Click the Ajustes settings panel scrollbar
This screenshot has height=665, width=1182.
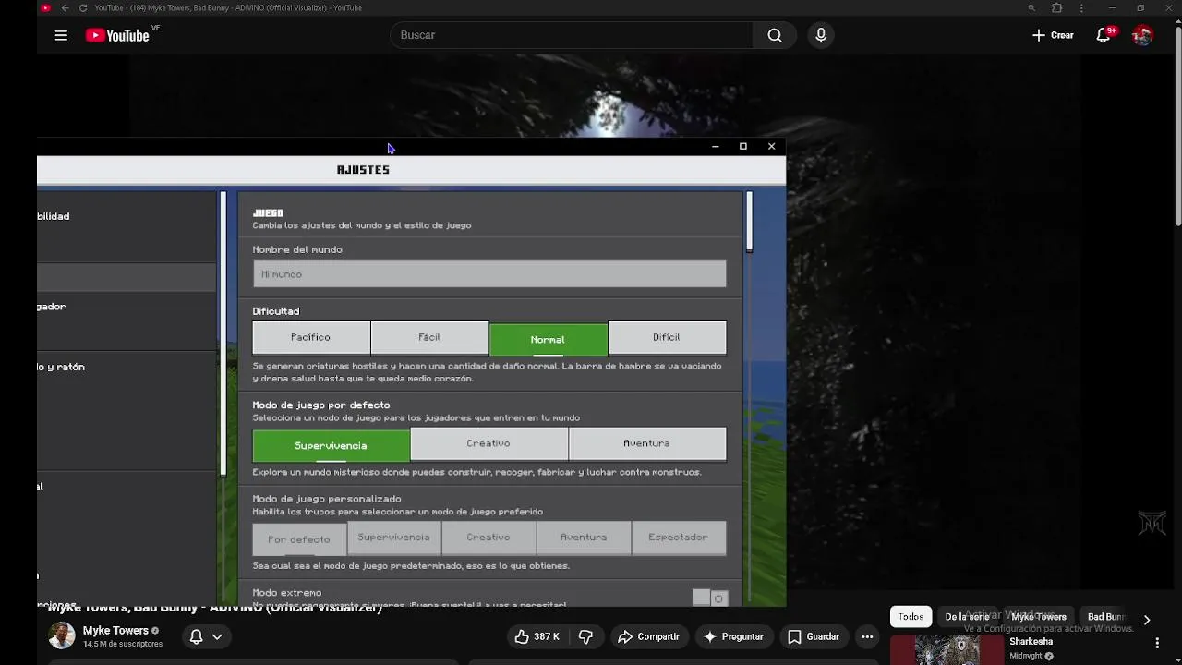pos(749,222)
